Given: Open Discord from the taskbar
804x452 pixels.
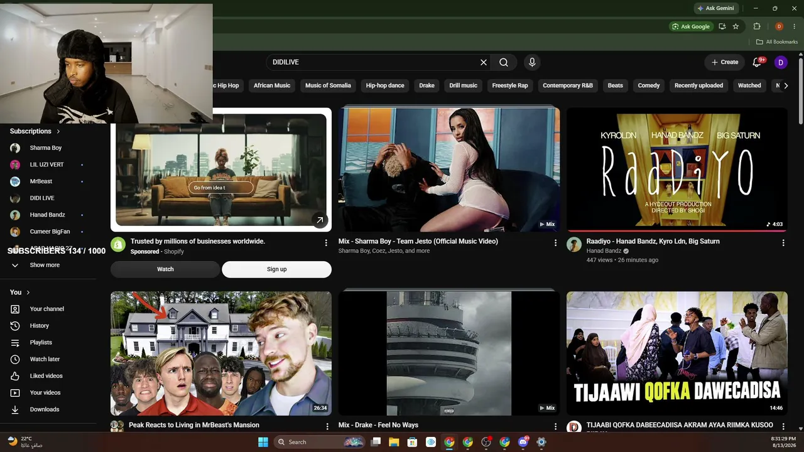Looking at the screenshot, I should coord(523,442).
